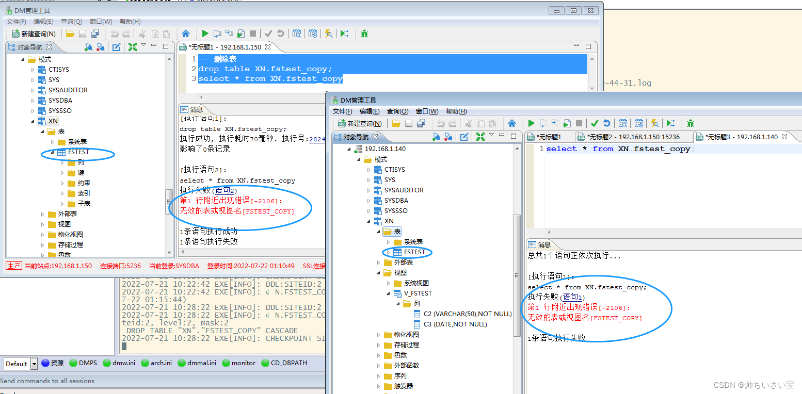Click the edit pencil icon in the back navigator panel
Viewport: 802px width, 394px height.
coord(117,47)
